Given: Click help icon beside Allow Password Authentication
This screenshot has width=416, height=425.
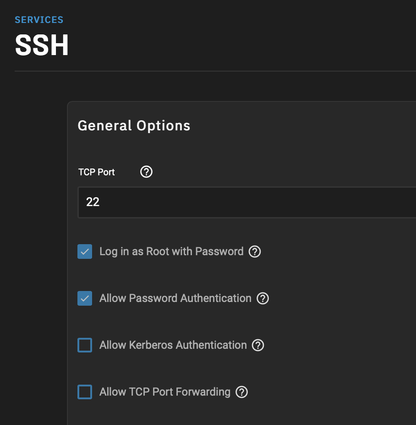Looking at the screenshot, I should tap(263, 298).
